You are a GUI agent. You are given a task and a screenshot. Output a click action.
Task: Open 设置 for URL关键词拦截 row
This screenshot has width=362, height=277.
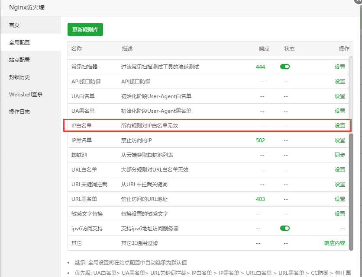point(339,184)
